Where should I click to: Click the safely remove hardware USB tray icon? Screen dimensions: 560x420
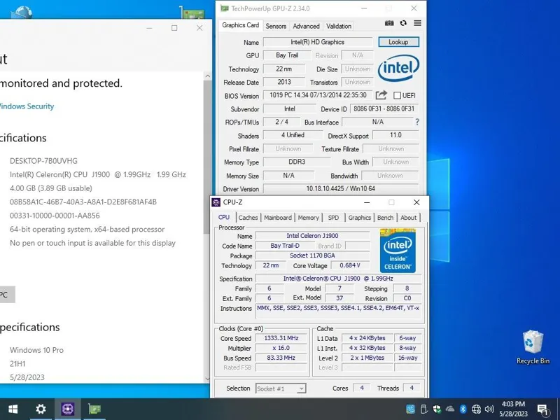[x=424, y=409]
